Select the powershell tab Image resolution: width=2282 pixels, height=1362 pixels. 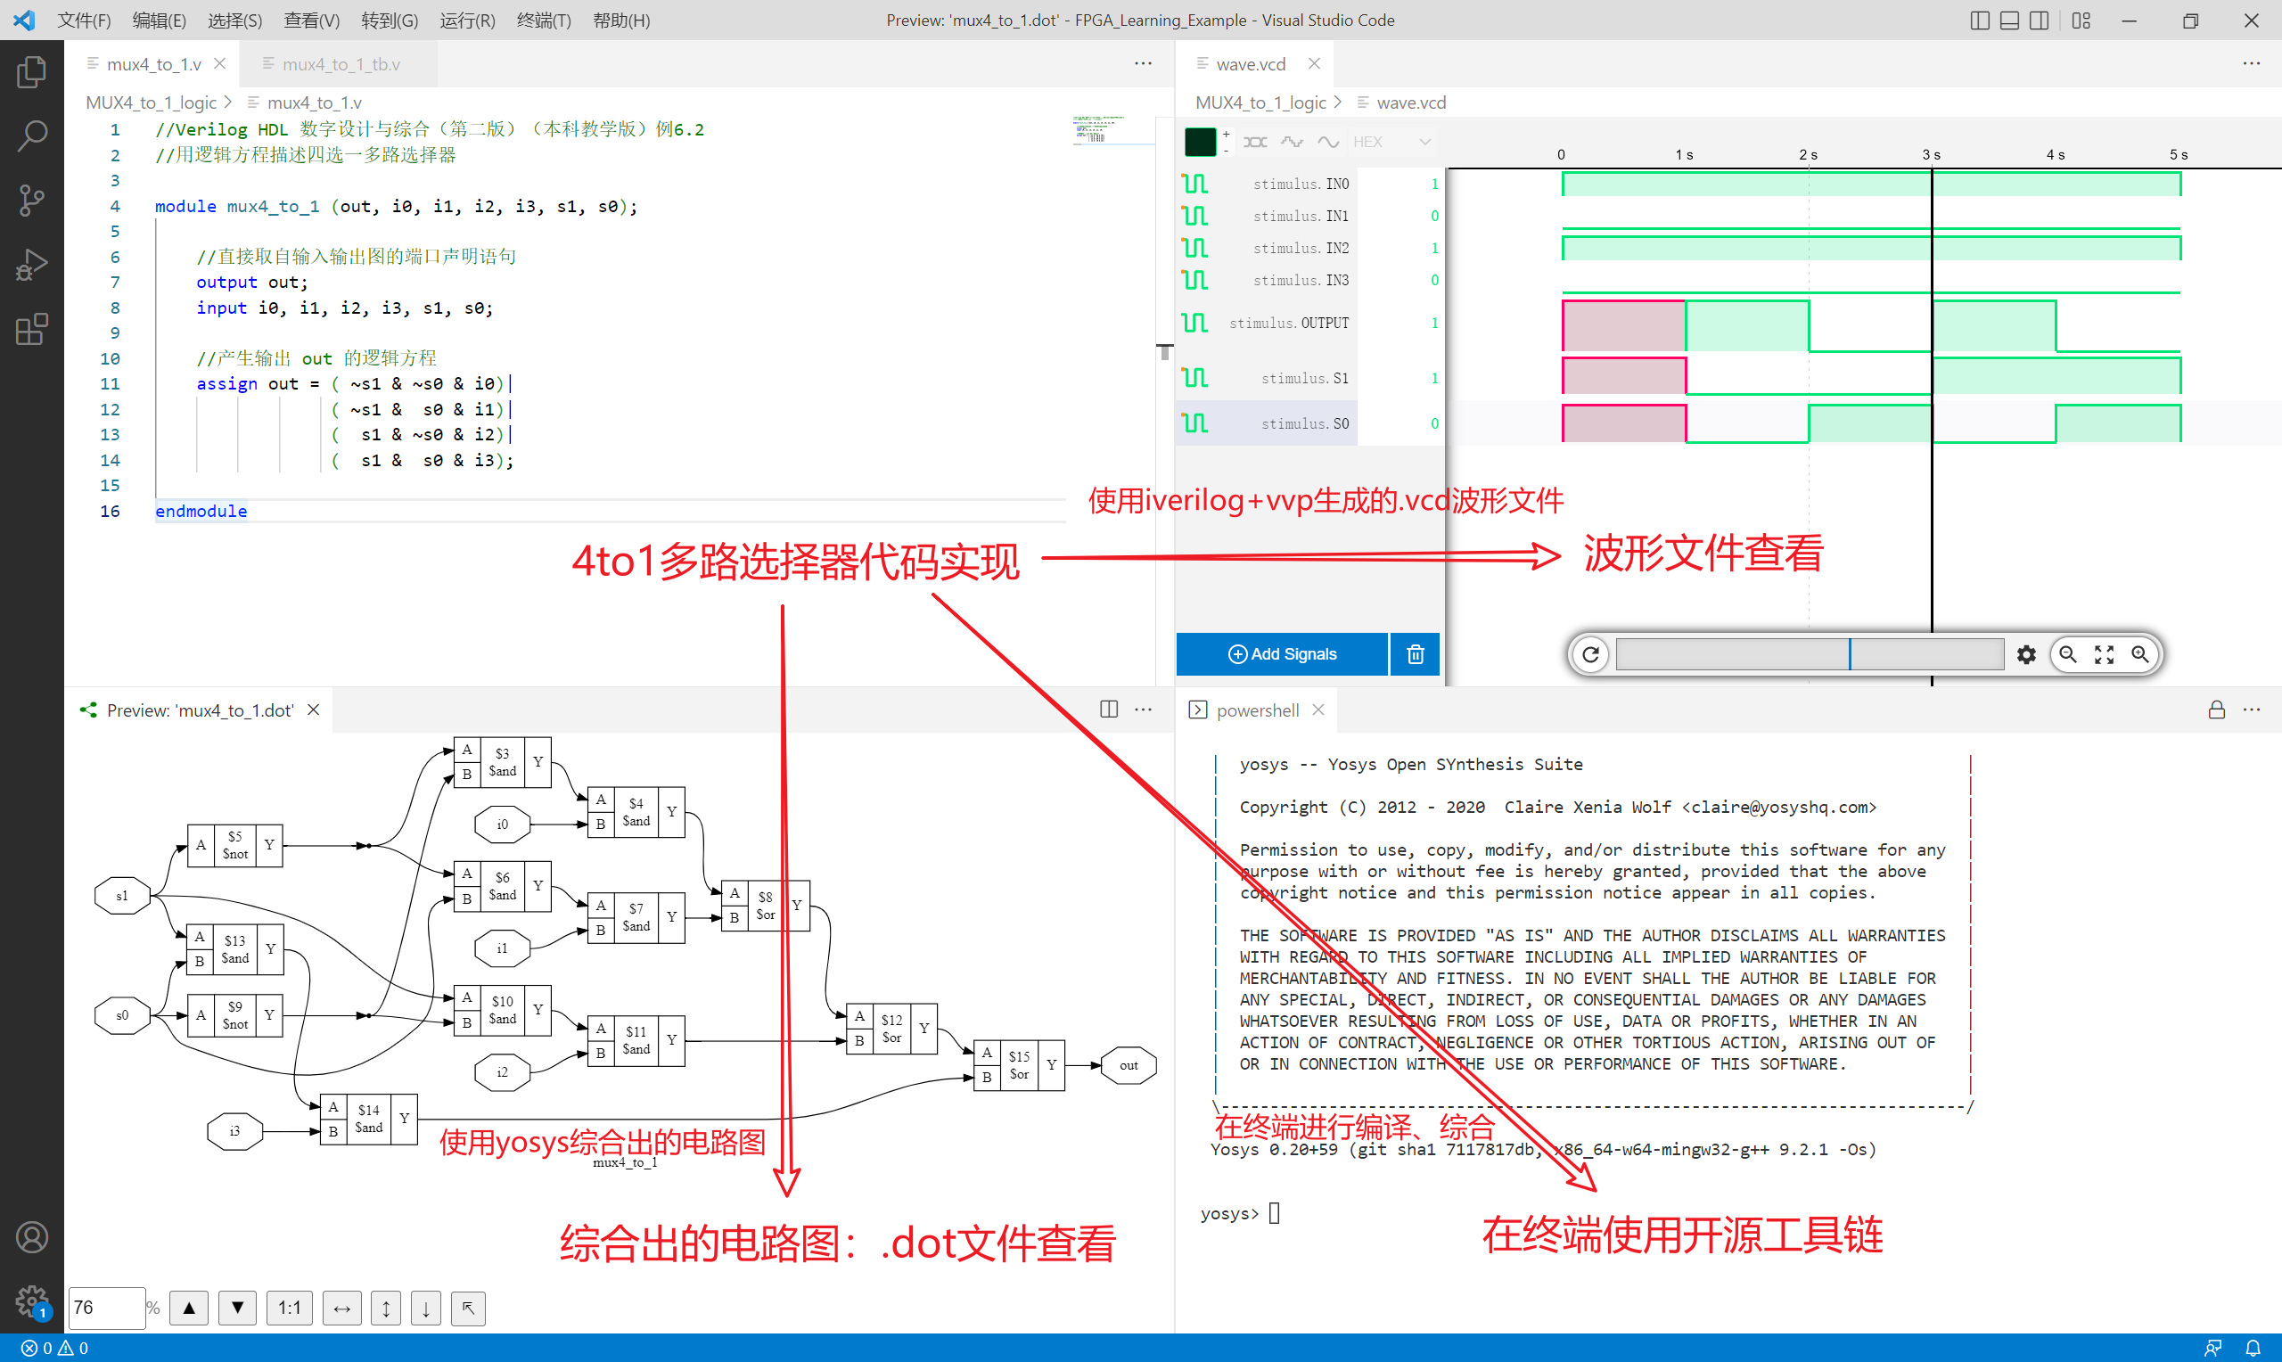point(1256,710)
